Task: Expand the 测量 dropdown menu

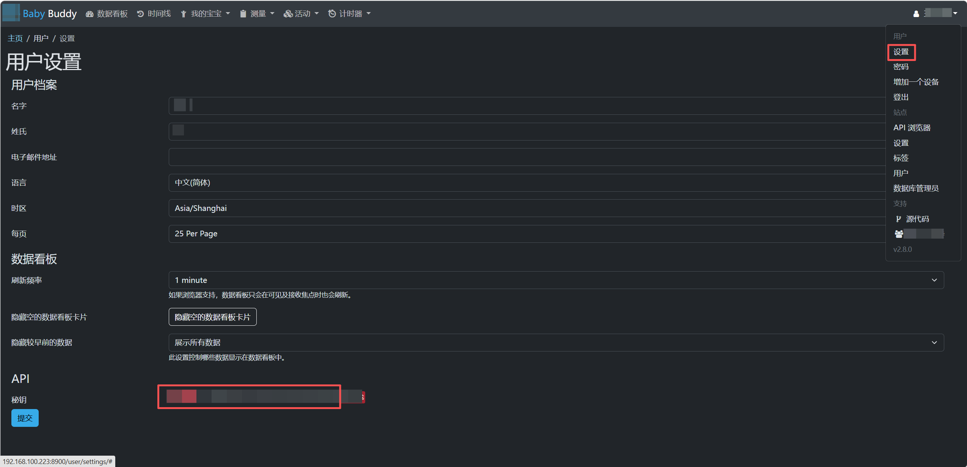Action: pos(272,14)
